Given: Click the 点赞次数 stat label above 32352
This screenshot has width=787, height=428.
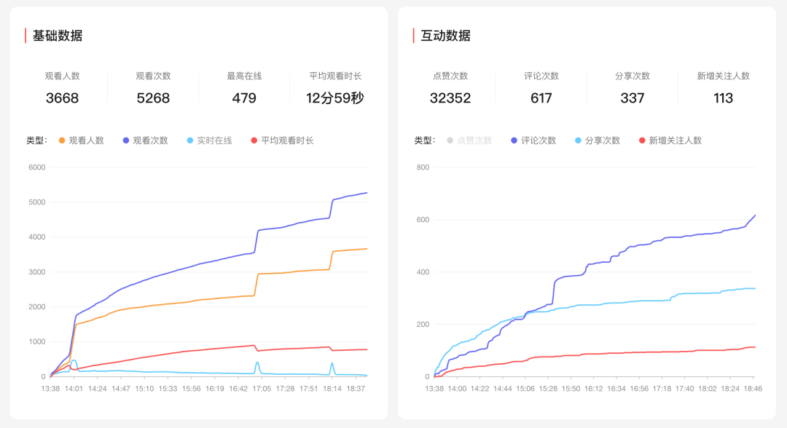Looking at the screenshot, I should click(x=450, y=76).
